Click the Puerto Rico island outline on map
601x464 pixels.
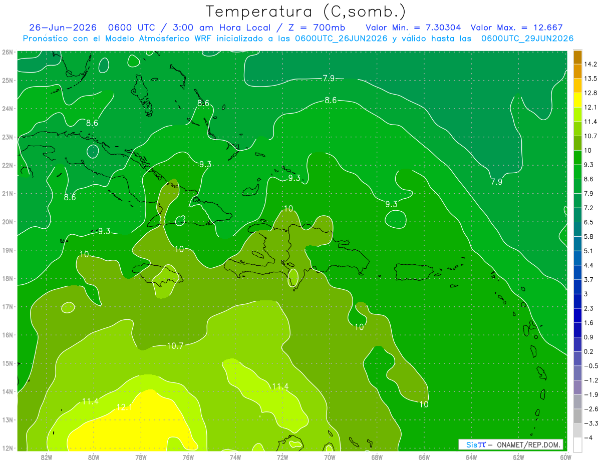coord(414,272)
